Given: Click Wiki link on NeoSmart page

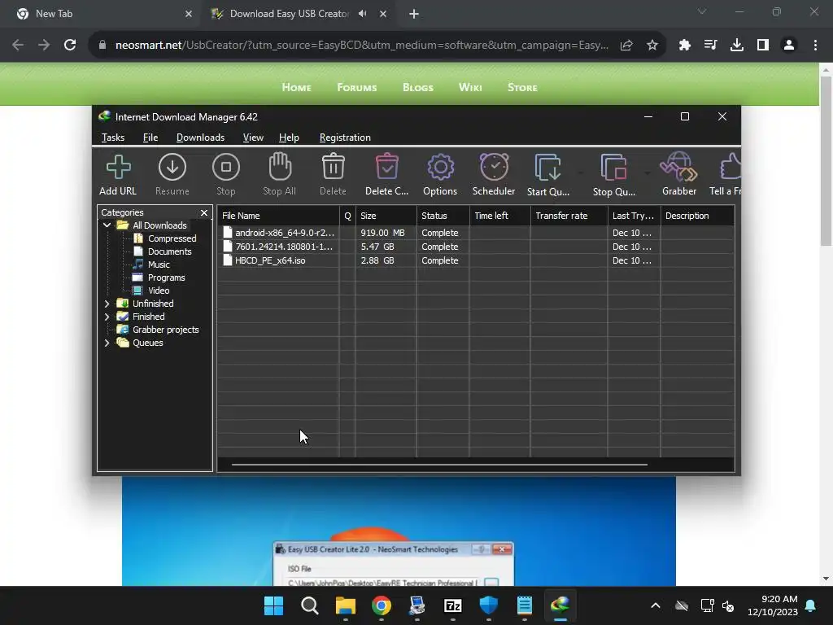Looking at the screenshot, I should coord(470,87).
